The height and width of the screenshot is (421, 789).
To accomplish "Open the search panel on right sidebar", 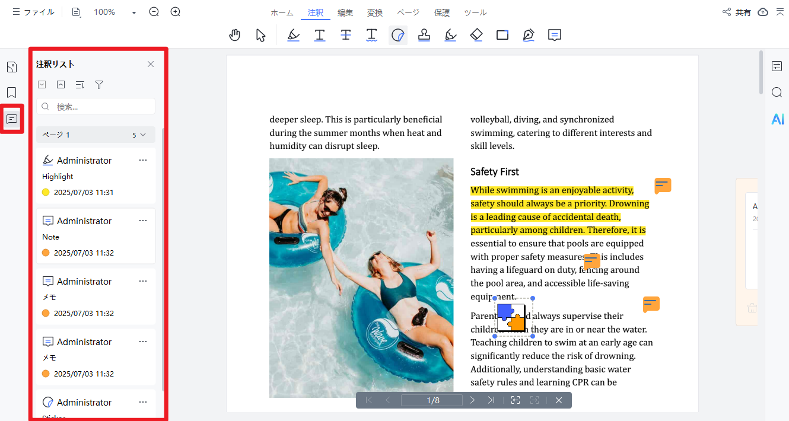I will [x=777, y=93].
